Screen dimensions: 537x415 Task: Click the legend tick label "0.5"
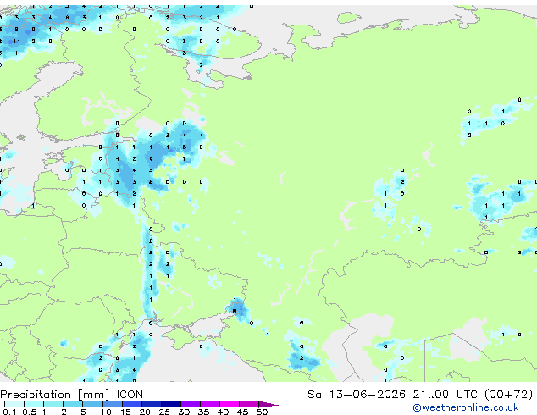tap(30, 412)
